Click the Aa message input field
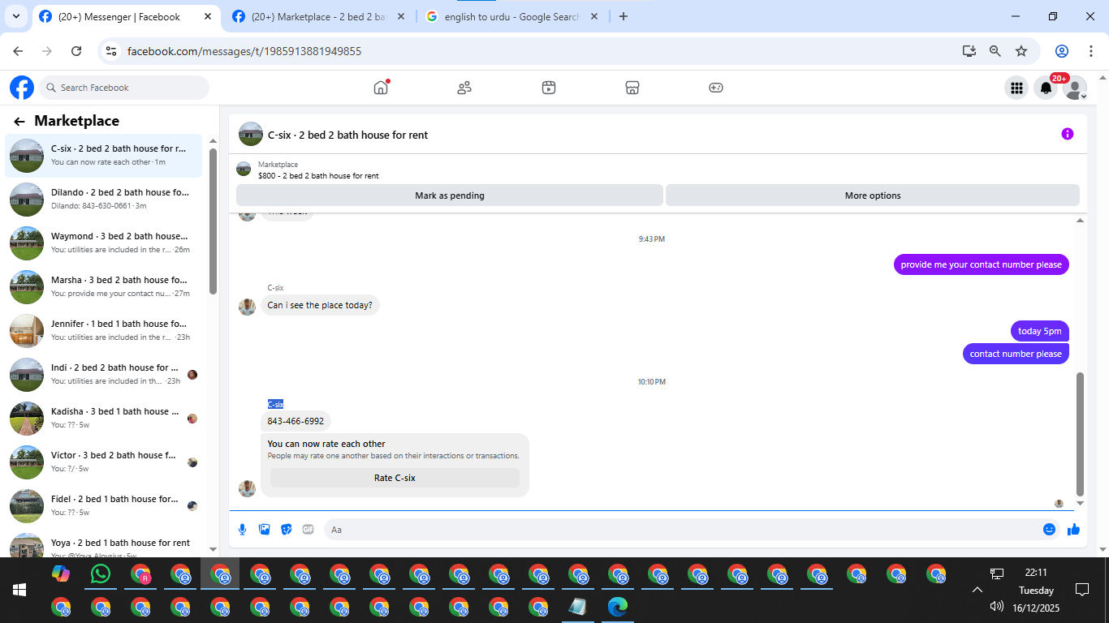The width and height of the screenshot is (1109, 623). [682, 530]
